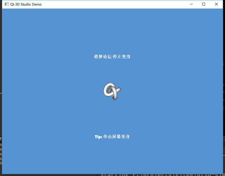Maximize the Qt 3D Studio Demo window
Screen dimensions: 225x176
point(204,4)
